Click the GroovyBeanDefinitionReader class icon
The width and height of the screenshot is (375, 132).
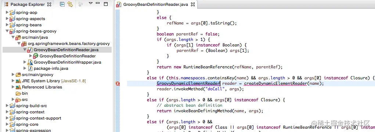(36, 56)
